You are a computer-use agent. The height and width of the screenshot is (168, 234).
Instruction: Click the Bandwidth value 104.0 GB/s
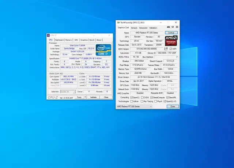click(x=169, y=73)
